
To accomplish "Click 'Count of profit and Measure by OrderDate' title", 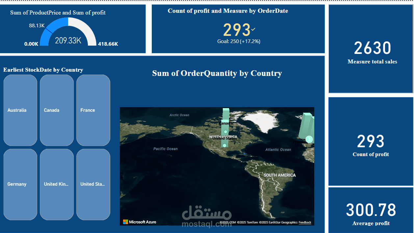I will click(228, 11).
